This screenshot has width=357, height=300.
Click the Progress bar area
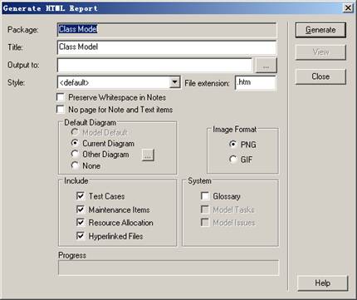click(x=169, y=268)
